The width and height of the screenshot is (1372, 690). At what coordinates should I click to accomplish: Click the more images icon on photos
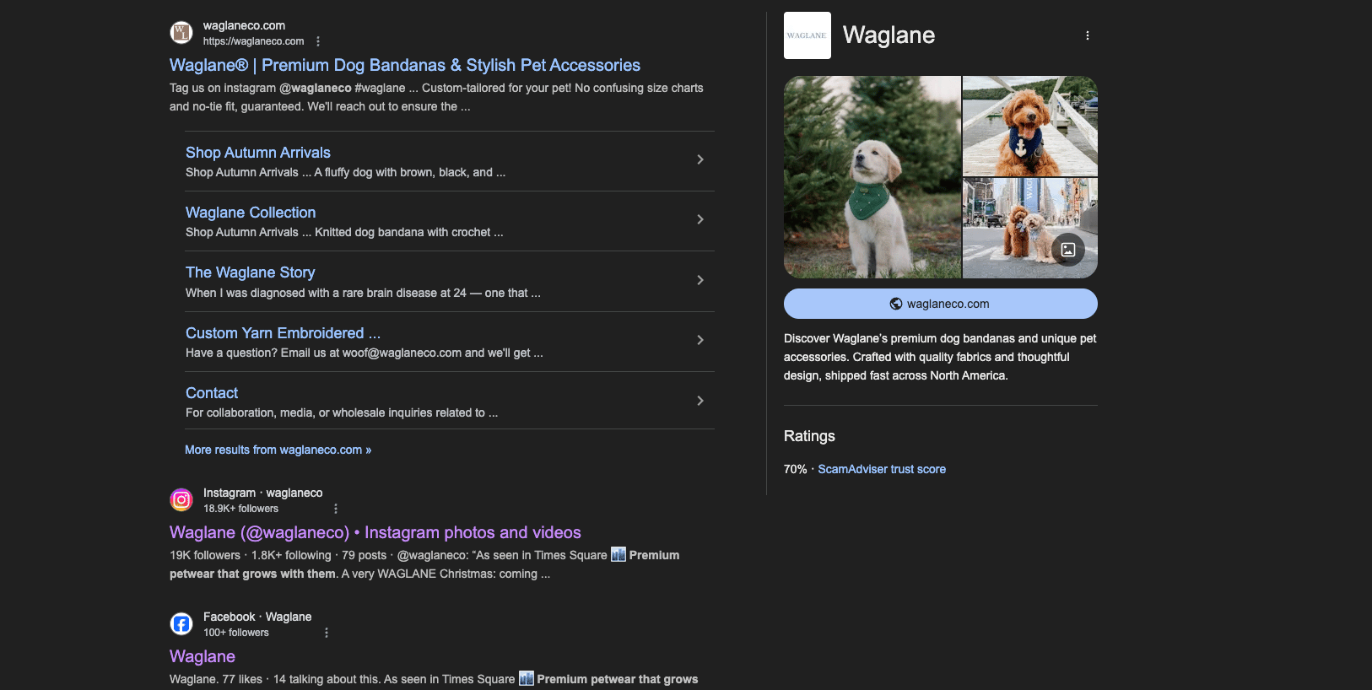point(1068,250)
